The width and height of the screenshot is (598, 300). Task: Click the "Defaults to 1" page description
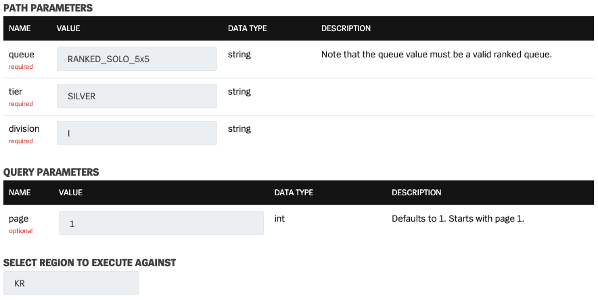coord(458,219)
